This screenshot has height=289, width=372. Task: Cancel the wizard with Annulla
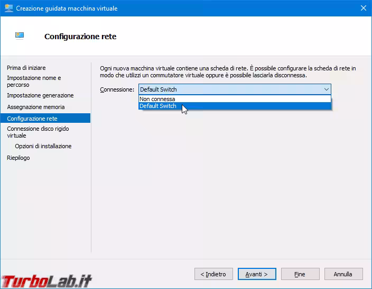(x=343, y=274)
